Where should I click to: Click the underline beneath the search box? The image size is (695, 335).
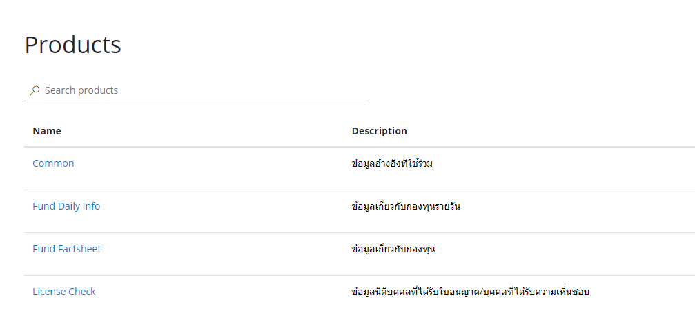coord(197,101)
